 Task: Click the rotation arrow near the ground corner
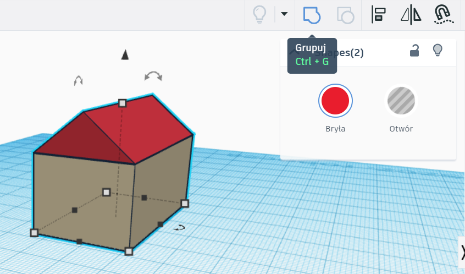179,228
